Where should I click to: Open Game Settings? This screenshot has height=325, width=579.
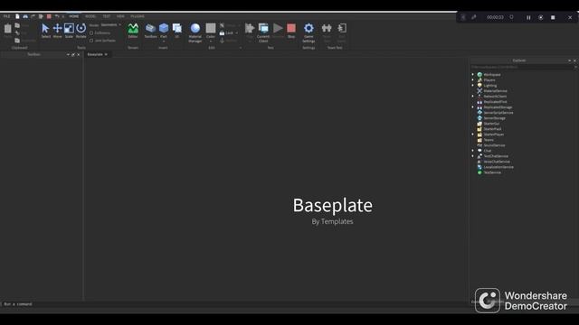308,32
